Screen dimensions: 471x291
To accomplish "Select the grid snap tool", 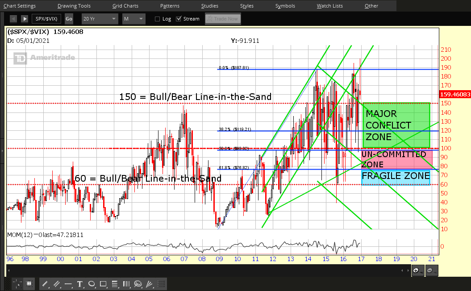I will click(x=29, y=284).
